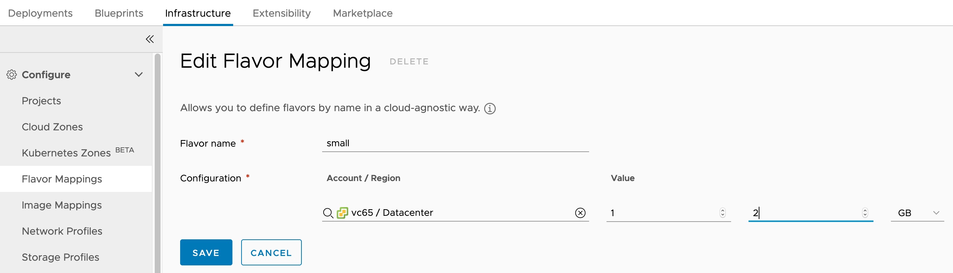The height and width of the screenshot is (273, 953).
Task: Increment the memory value using its stepper
Action: [x=865, y=211]
